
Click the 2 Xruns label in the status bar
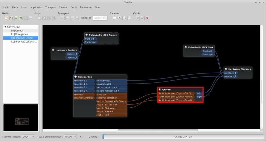click(94, 137)
